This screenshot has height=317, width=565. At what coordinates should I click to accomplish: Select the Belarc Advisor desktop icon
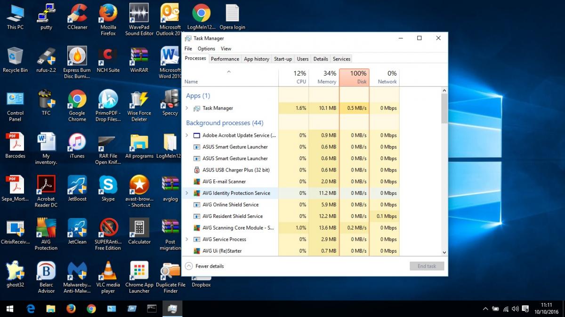point(46,278)
